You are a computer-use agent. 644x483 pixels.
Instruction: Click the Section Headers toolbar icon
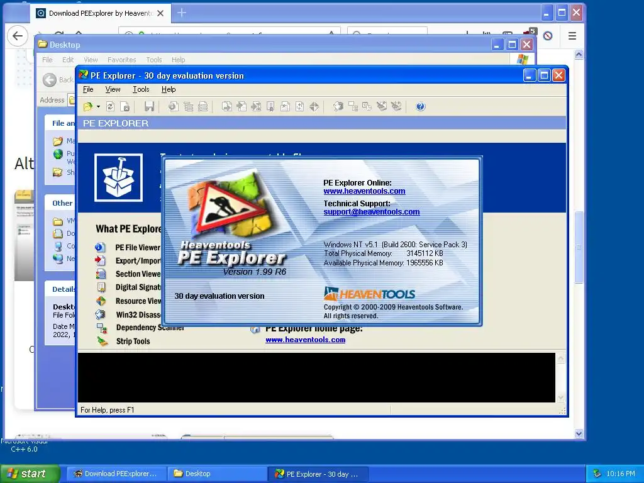pos(203,107)
